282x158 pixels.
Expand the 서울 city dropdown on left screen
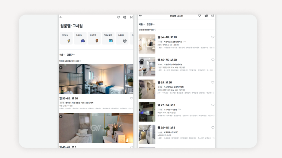[62, 55]
